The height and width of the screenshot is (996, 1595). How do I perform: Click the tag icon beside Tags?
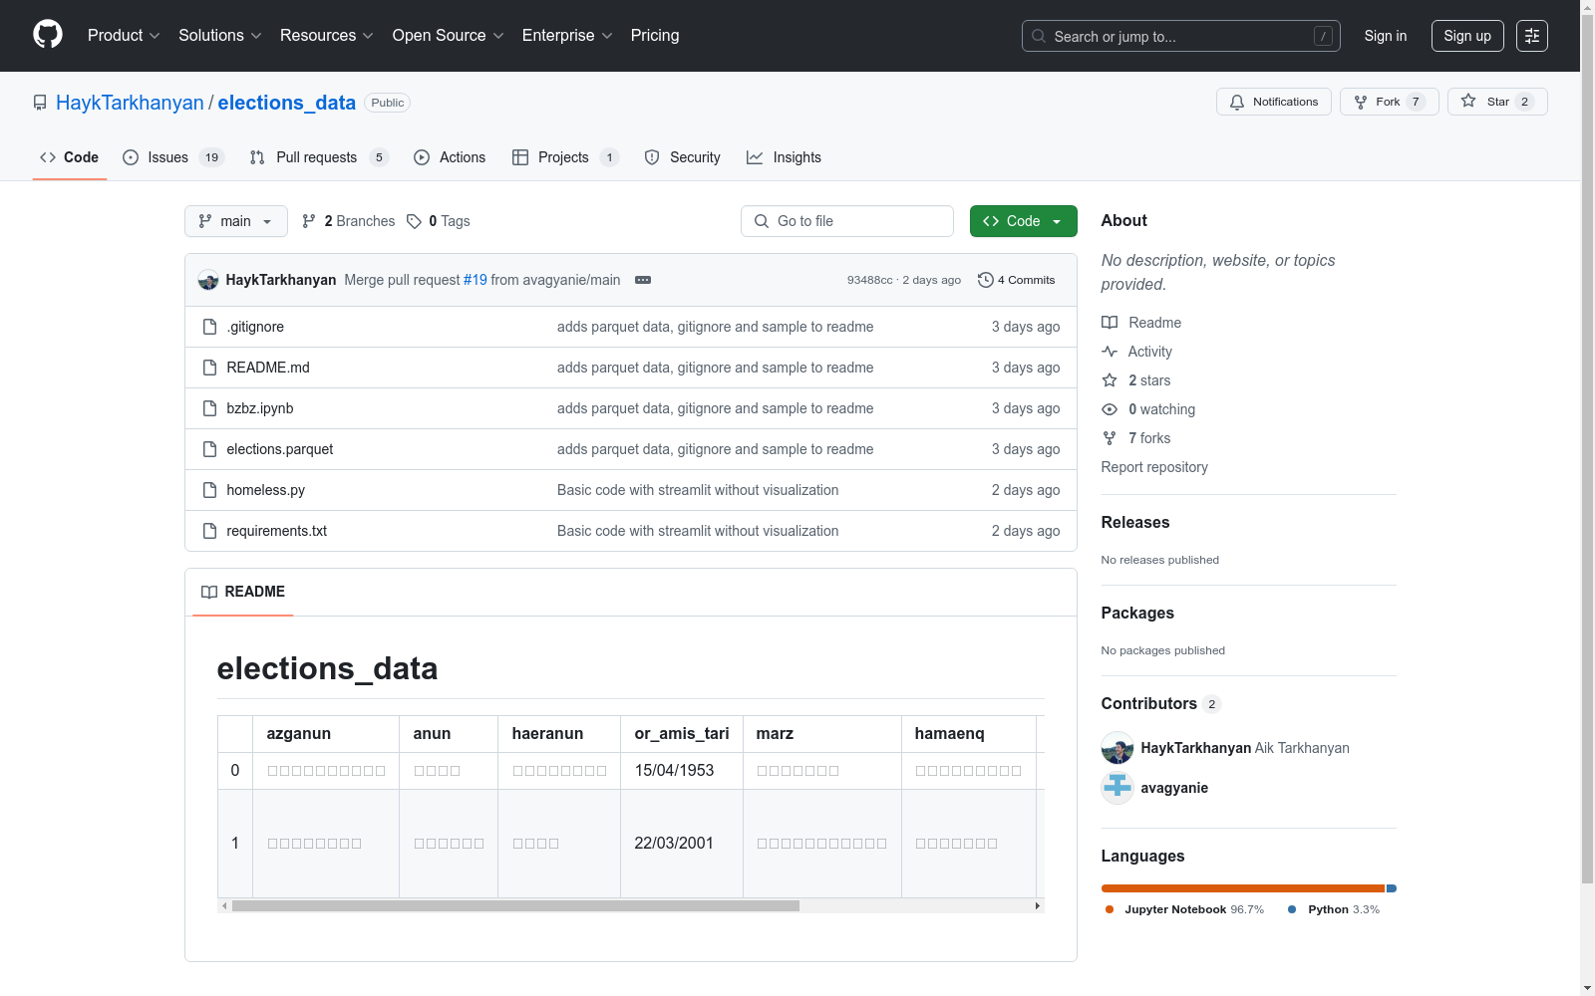pyautogui.click(x=414, y=221)
